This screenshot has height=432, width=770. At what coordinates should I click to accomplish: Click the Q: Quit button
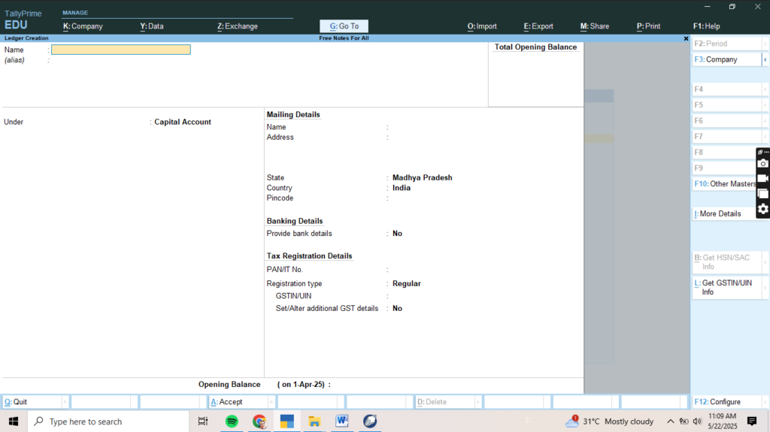tap(32, 402)
